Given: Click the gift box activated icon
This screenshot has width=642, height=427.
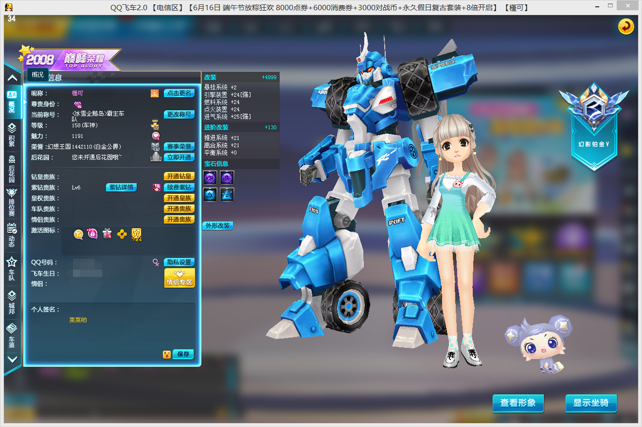Looking at the screenshot, I should (107, 235).
